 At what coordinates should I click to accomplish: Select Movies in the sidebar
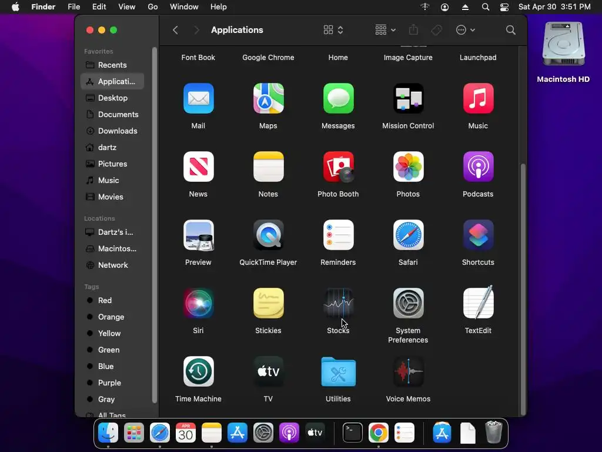112,197
